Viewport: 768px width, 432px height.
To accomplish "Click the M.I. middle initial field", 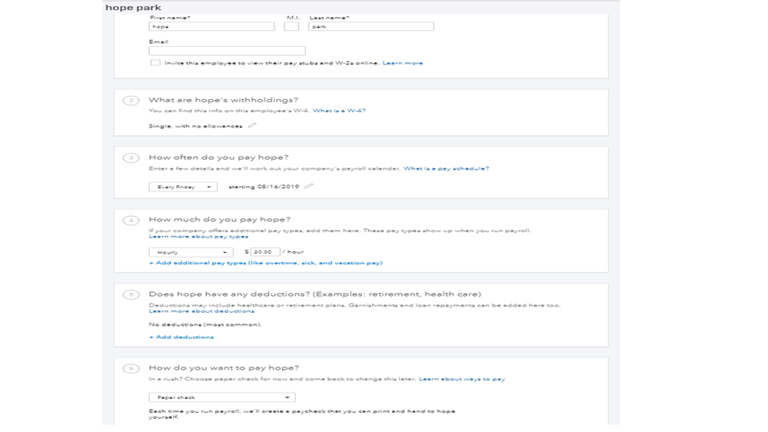I will (x=291, y=26).
